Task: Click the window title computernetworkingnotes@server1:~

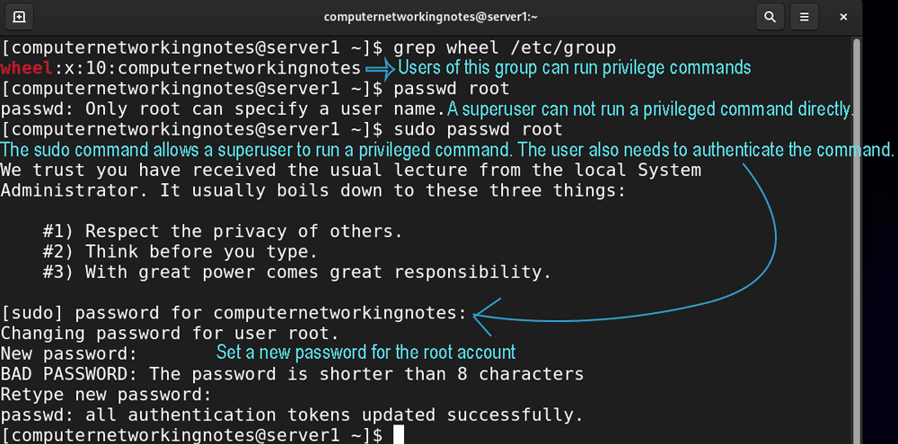Action: coord(431,17)
